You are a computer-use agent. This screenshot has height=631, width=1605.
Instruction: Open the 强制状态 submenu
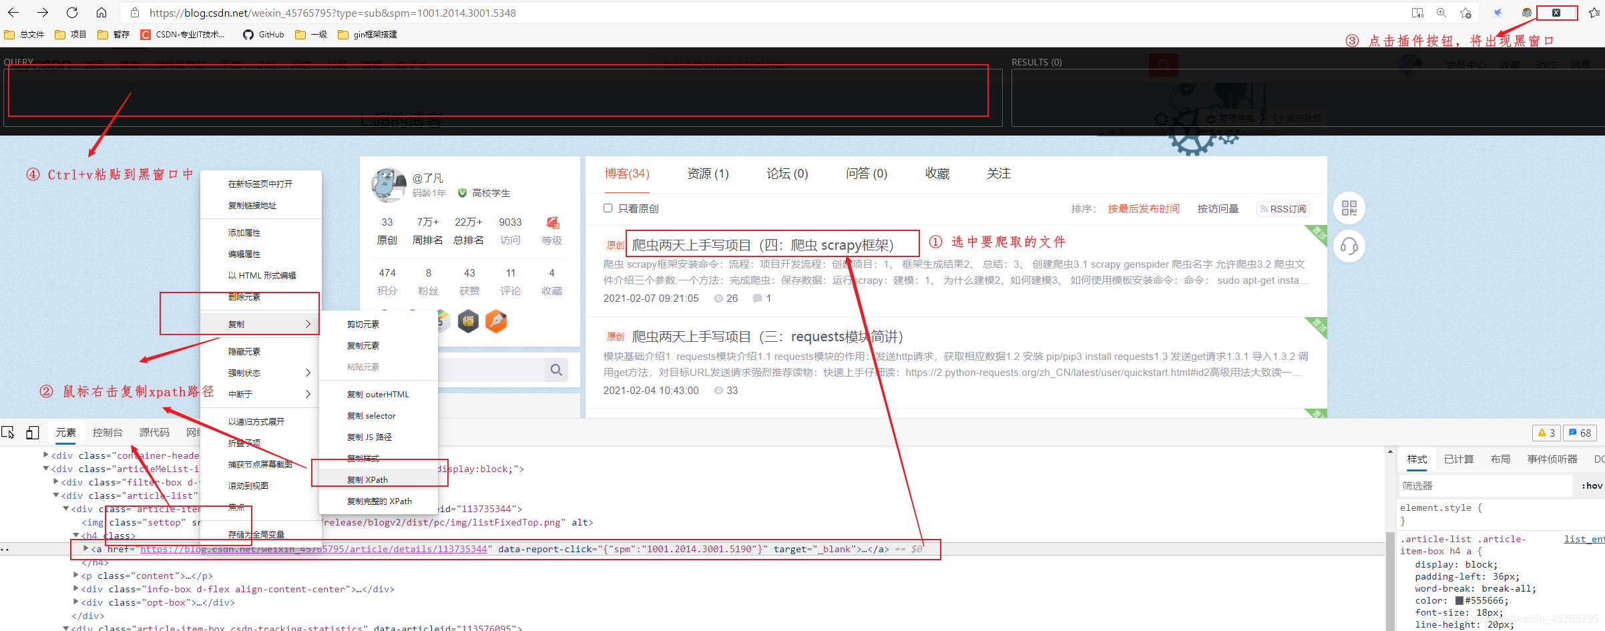261,373
